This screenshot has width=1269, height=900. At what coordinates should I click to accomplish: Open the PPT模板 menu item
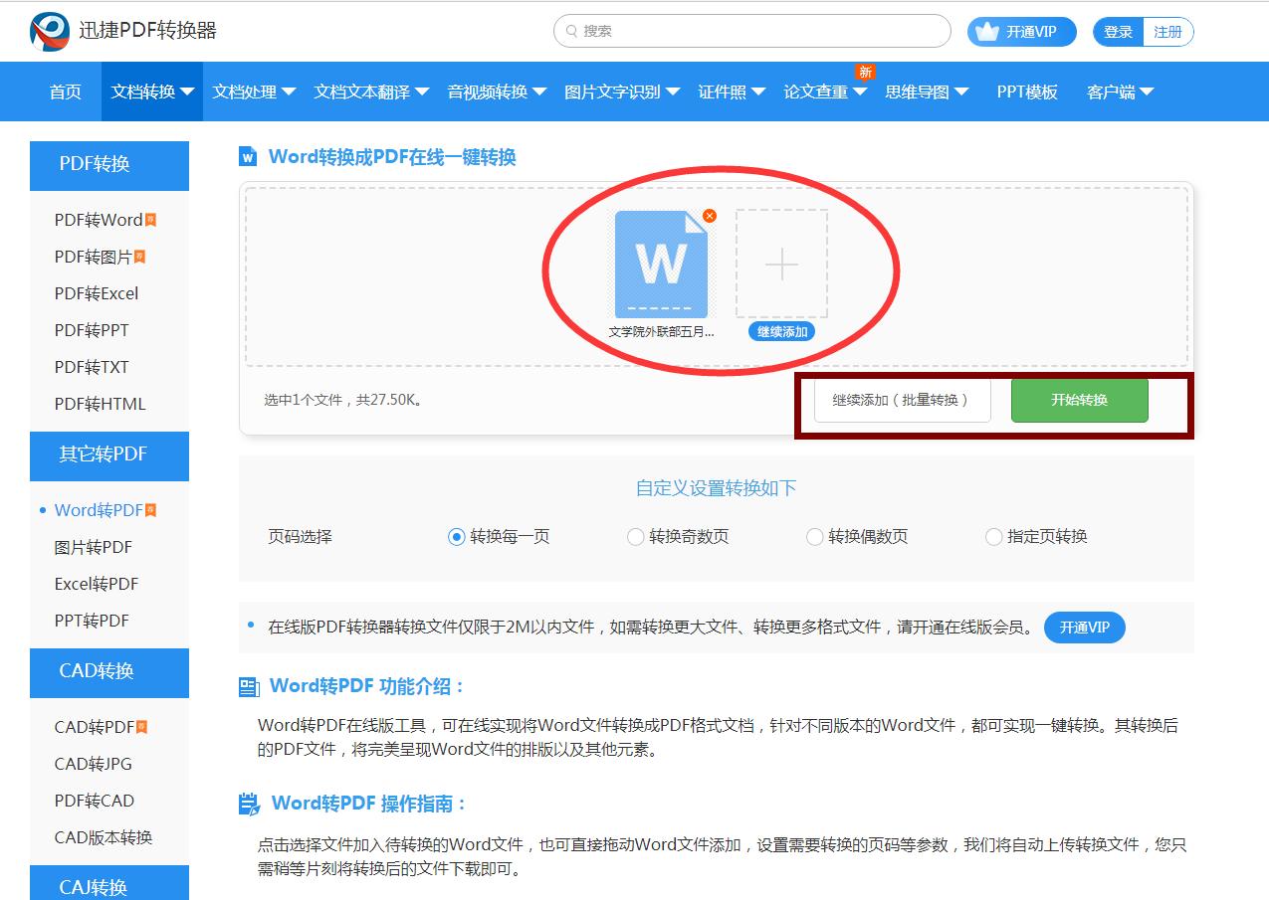[x=1026, y=90]
